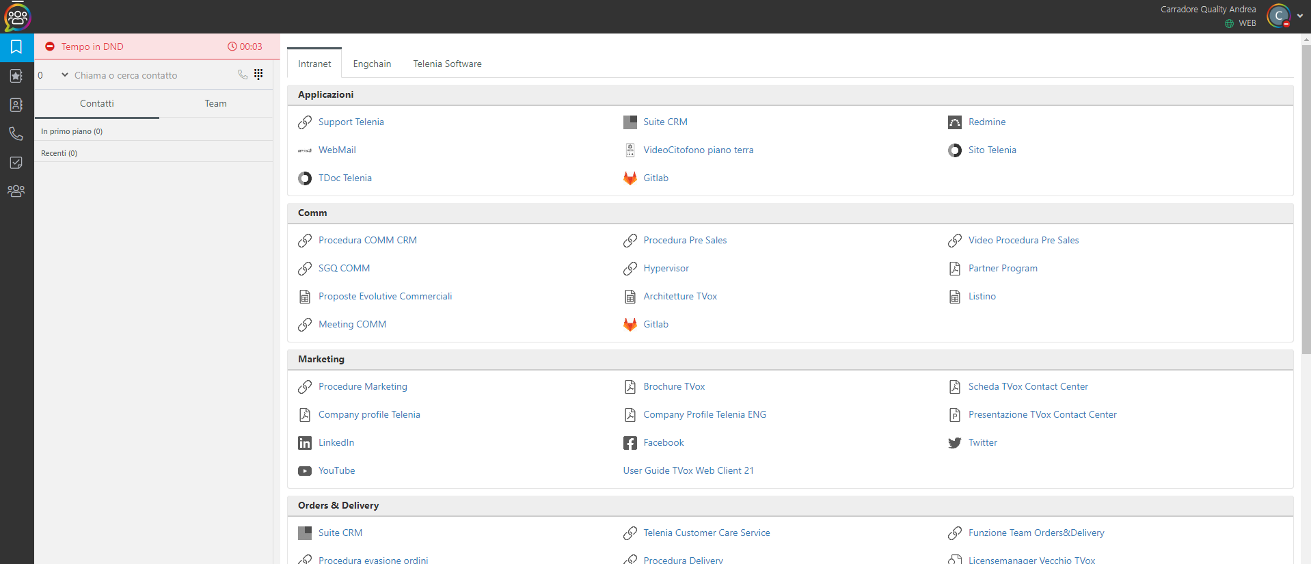Click the call handset icon in search bar

(243, 74)
